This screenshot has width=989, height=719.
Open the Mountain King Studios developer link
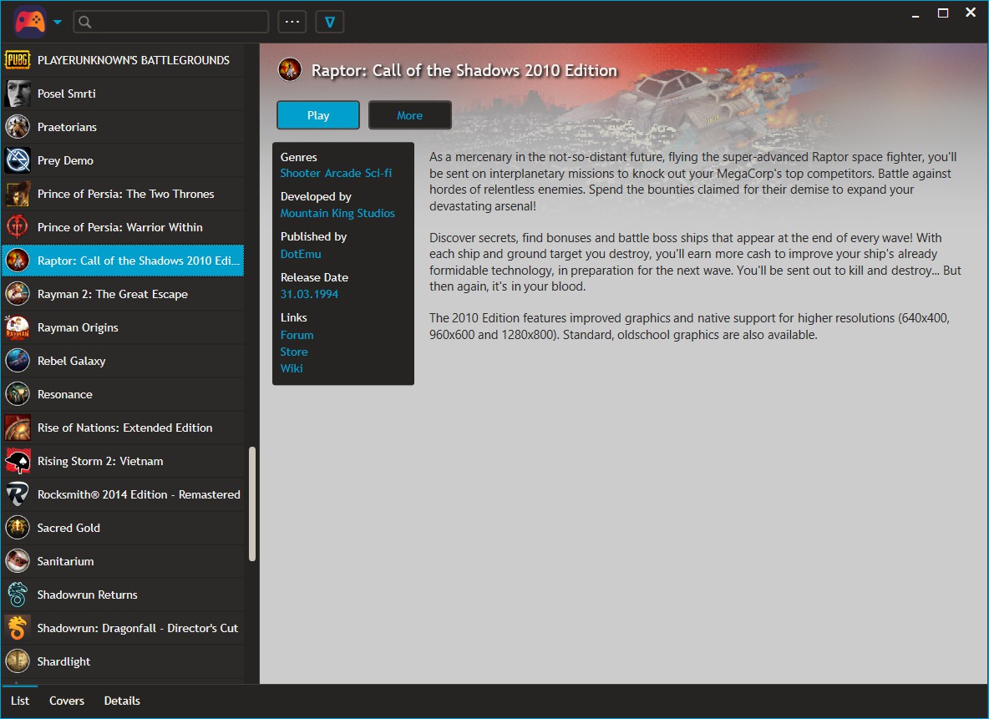click(x=337, y=213)
